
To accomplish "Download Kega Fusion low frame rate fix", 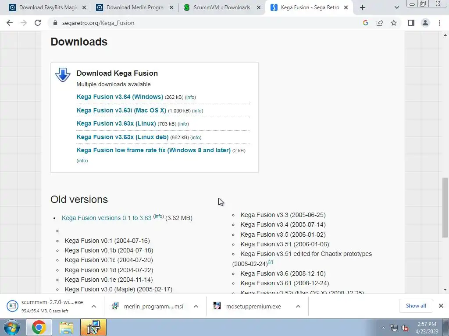I will pyautogui.click(x=153, y=150).
